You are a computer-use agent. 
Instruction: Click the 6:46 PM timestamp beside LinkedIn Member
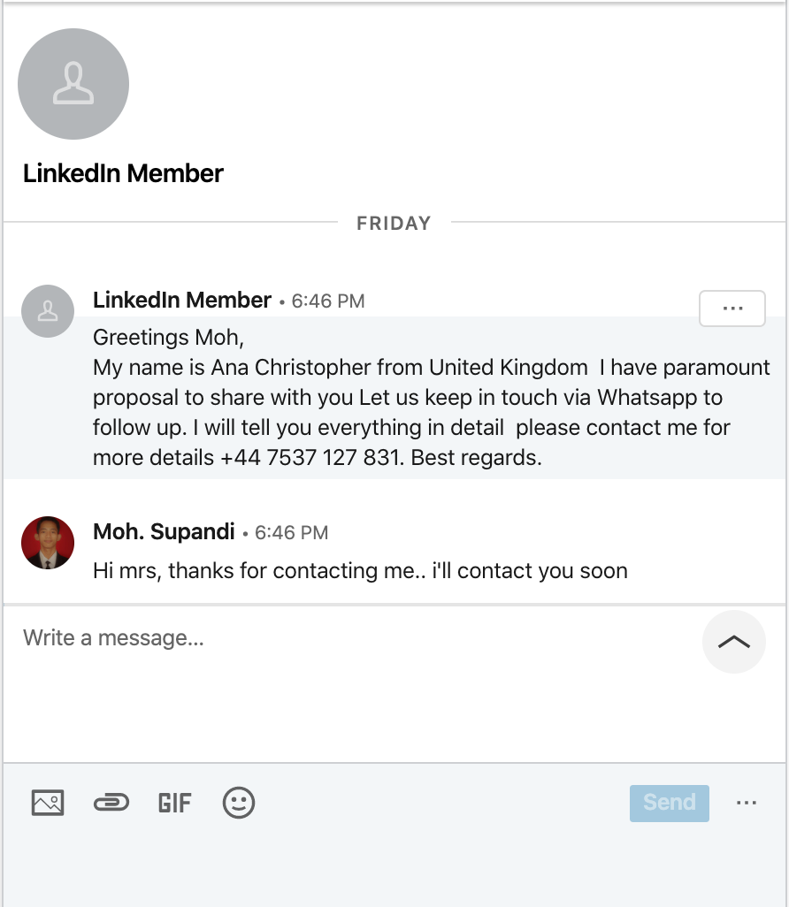pos(328,301)
